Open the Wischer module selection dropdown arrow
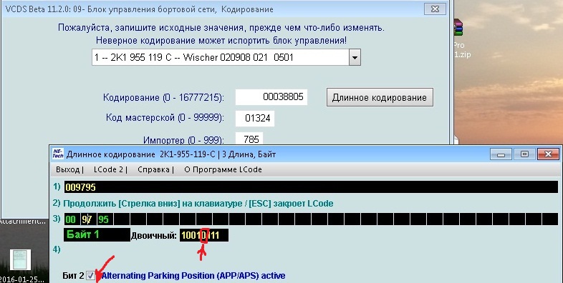Image resolution: width=563 pixels, height=283 pixels. pyautogui.click(x=355, y=57)
